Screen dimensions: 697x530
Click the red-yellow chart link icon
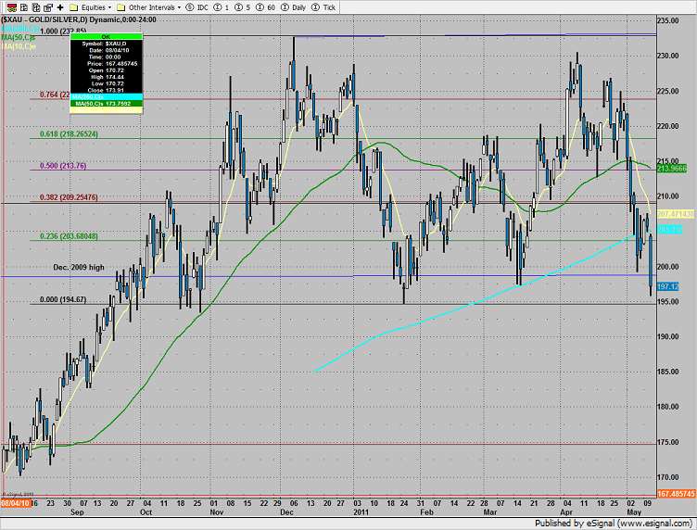[x=12, y=7]
